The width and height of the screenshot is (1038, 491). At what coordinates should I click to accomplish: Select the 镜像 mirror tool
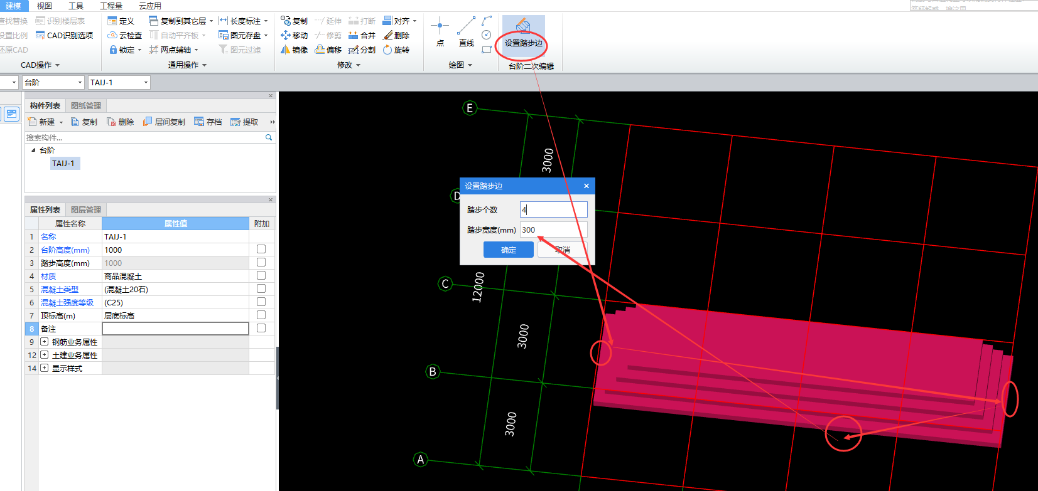[x=294, y=50]
